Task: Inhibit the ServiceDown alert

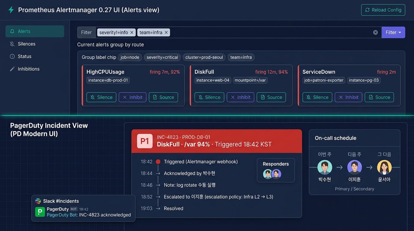Action: click(x=348, y=97)
